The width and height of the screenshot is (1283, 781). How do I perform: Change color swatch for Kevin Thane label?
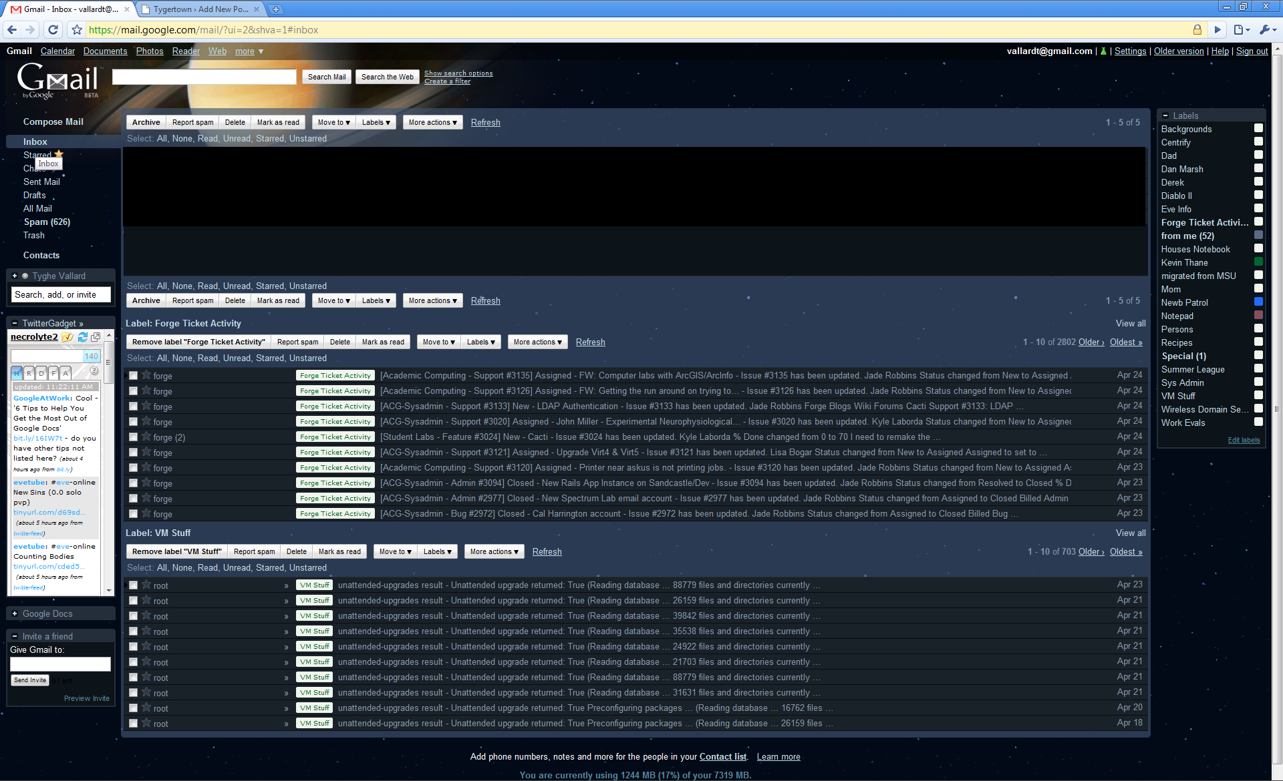point(1258,262)
